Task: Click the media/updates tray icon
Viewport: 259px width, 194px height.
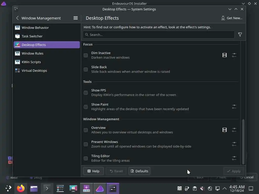Action: click(187, 188)
